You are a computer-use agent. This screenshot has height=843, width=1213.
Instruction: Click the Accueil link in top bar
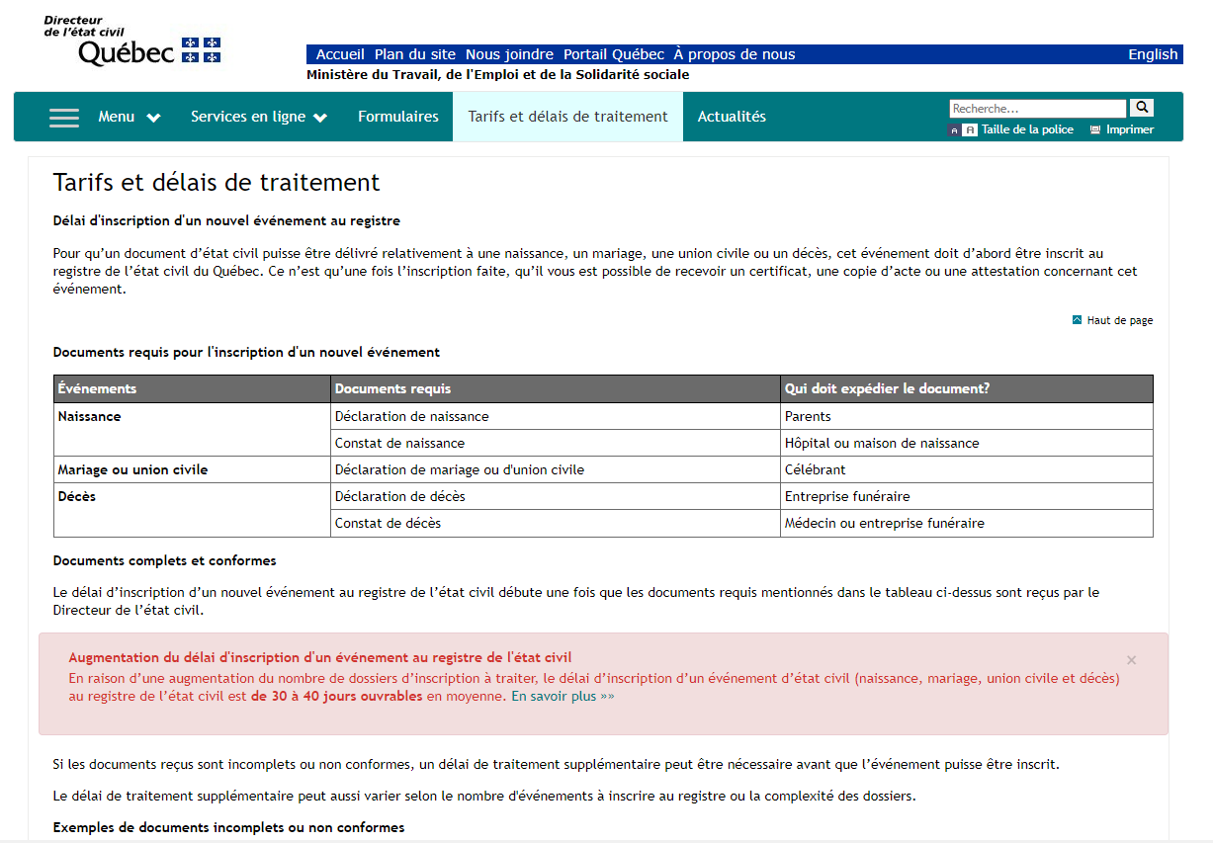pyautogui.click(x=340, y=54)
